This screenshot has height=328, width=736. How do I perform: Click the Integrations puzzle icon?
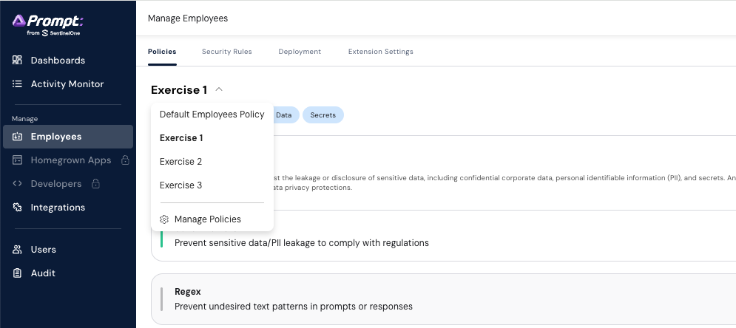click(x=18, y=208)
